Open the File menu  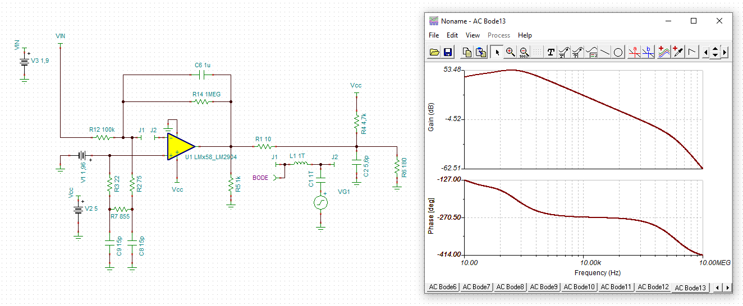(434, 35)
